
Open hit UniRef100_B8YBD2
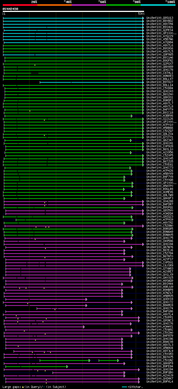(x=160, y=21)
